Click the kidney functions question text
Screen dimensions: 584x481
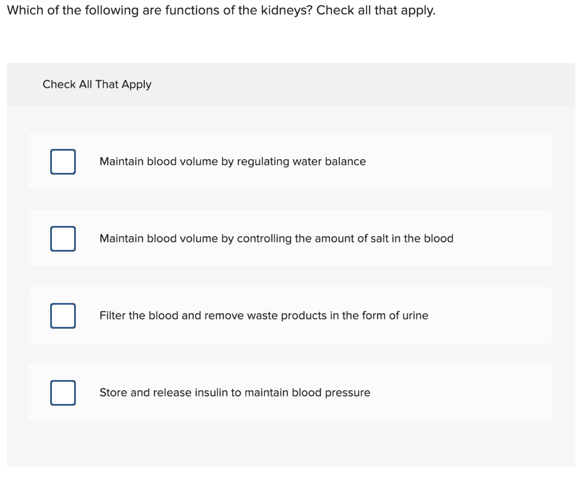click(x=221, y=11)
